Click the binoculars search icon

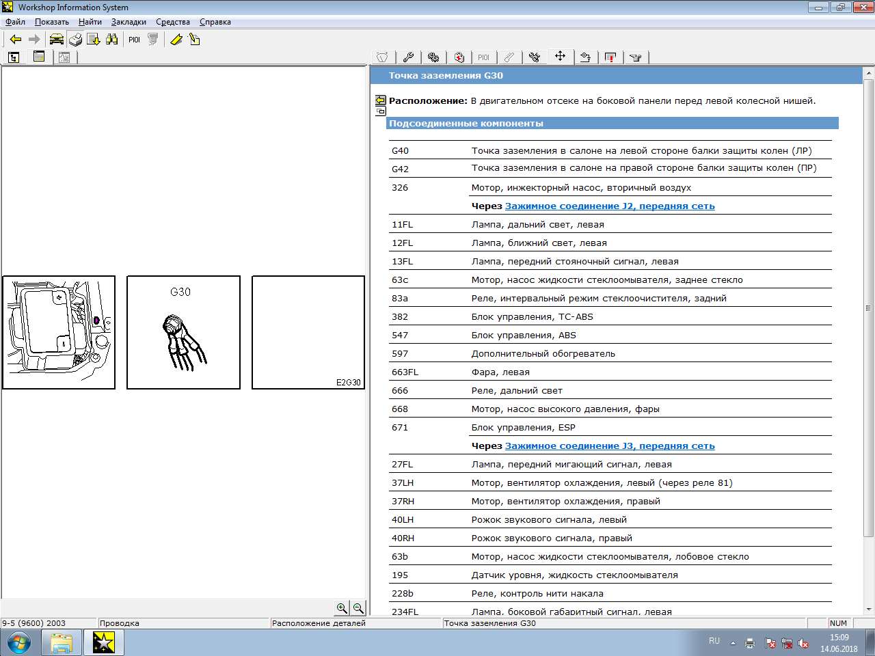coord(111,40)
